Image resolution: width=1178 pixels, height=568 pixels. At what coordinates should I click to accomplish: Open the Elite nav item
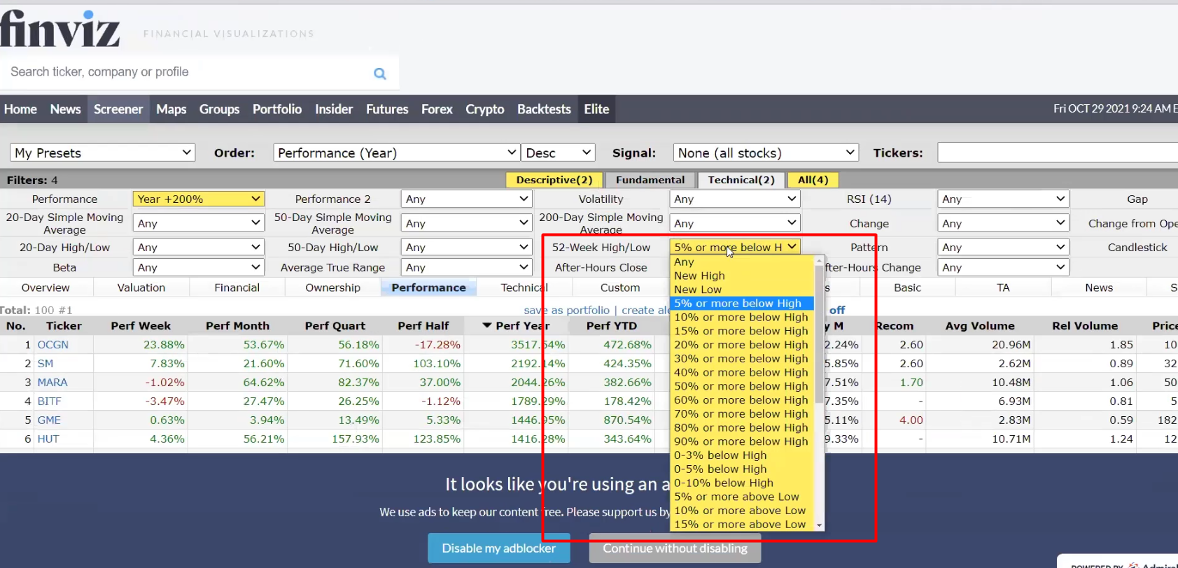pos(596,109)
